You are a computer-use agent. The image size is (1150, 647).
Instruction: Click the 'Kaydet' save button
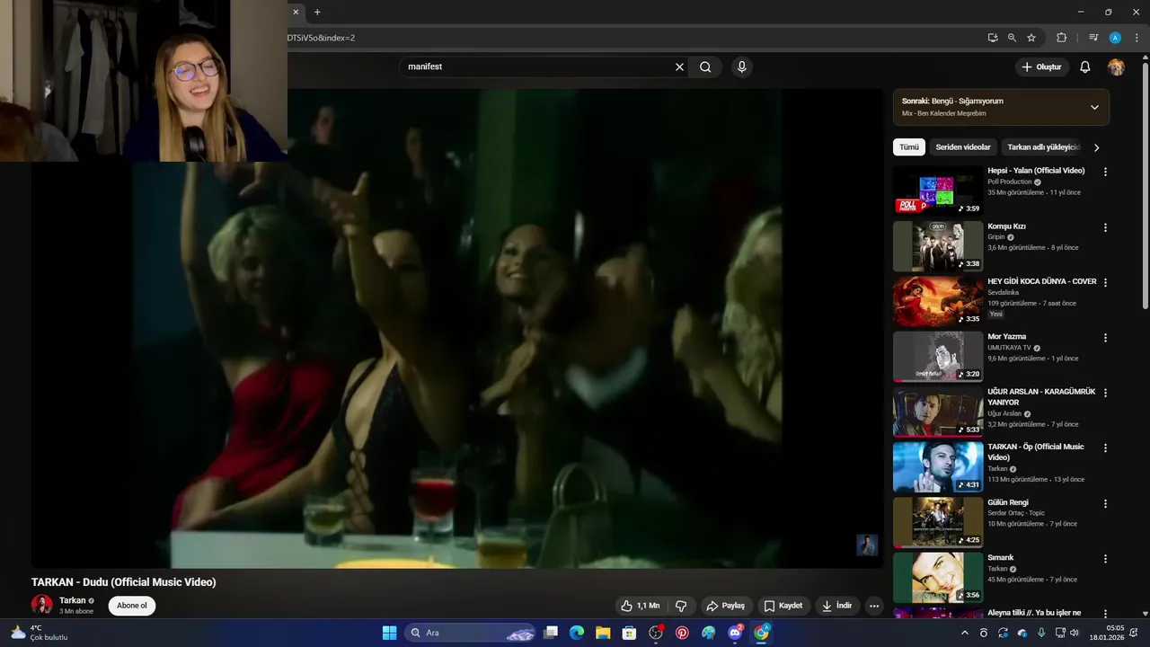783,606
